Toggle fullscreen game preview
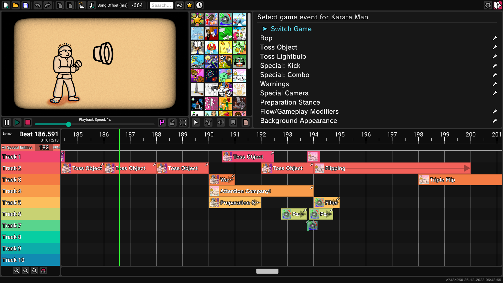The width and height of the screenshot is (503, 283). click(183, 122)
